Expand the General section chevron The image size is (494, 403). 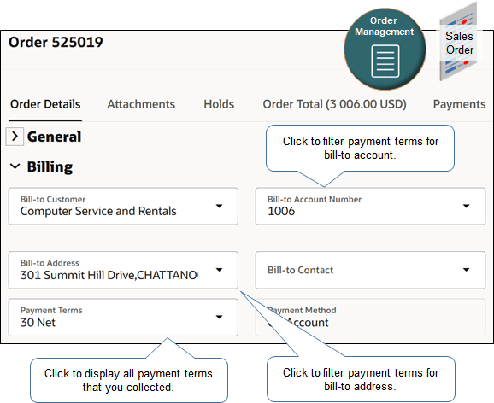pyautogui.click(x=15, y=137)
